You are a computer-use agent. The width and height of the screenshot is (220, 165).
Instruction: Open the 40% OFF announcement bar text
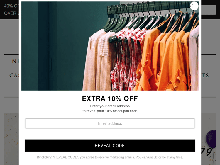pos(11,6)
